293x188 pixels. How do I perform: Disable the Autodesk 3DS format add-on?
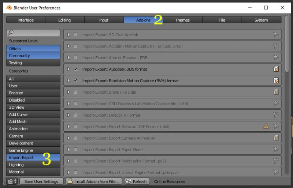coord(75,69)
